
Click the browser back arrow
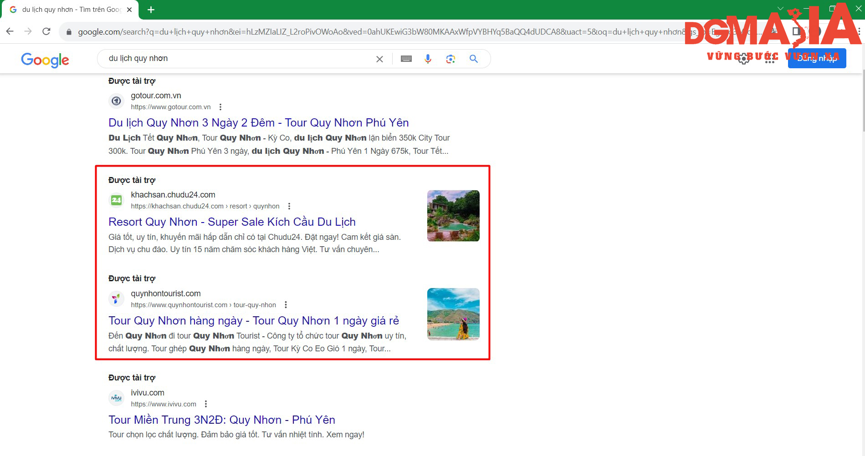click(10, 31)
